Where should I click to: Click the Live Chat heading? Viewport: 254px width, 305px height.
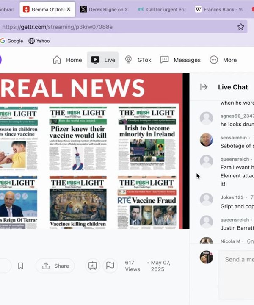233,87
